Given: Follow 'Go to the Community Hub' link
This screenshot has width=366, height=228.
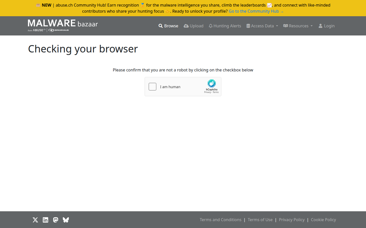Looking at the screenshot, I should [256, 11].
